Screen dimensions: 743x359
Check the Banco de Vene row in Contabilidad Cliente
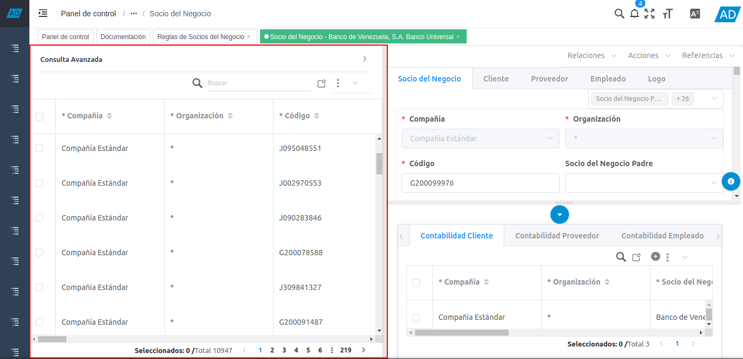[x=416, y=317]
